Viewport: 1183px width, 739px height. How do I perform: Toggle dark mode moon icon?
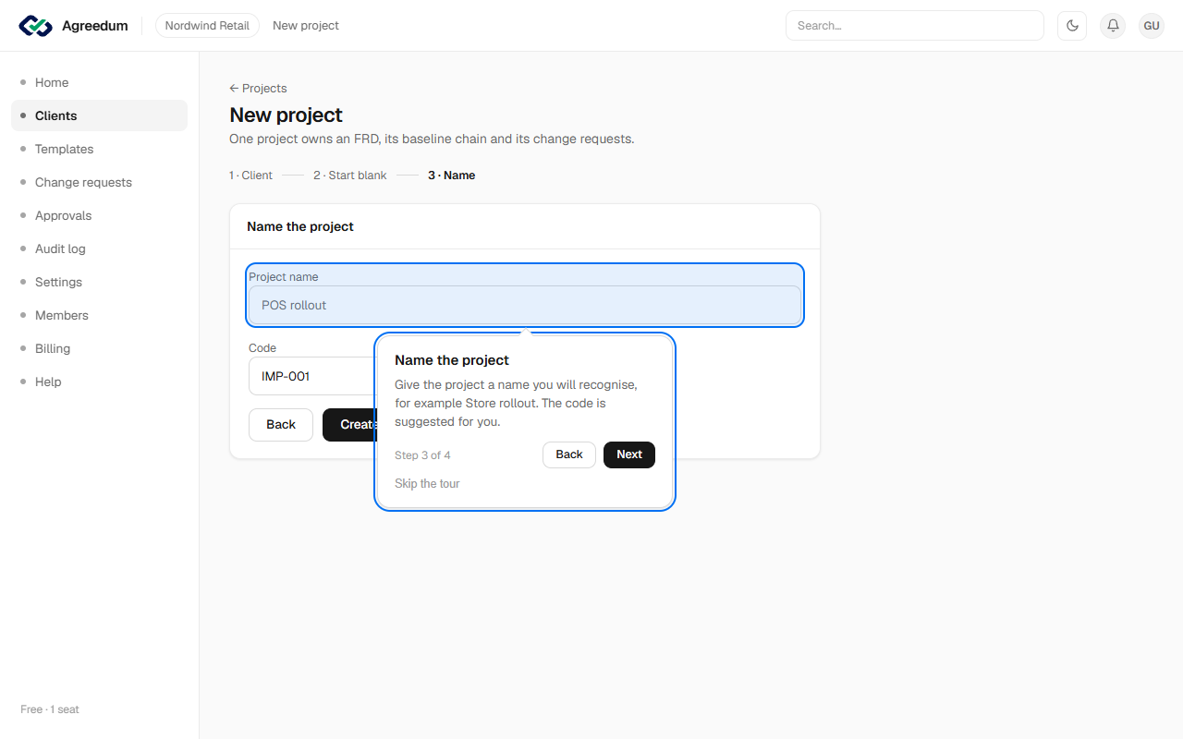pyautogui.click(x=1072, y=26)
